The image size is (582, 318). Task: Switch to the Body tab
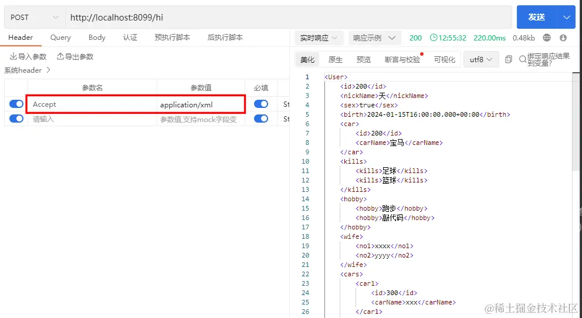(97, 38)
